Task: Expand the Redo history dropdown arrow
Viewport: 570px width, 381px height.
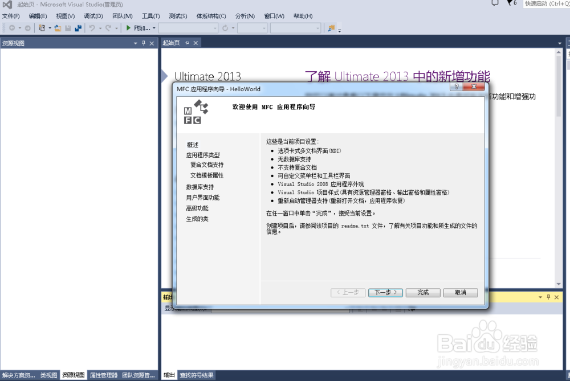Action: [x=116, y=28]
